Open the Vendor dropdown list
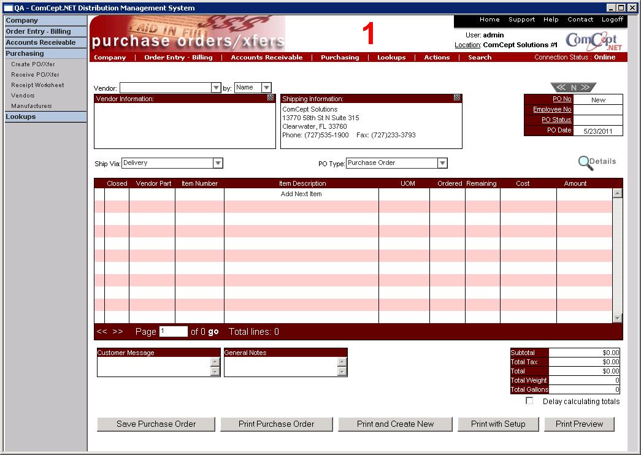Viewport: 641px width, 455px height. [x=216, y=88]
